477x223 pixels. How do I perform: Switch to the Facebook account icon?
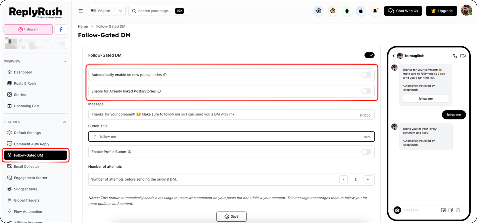61,29
